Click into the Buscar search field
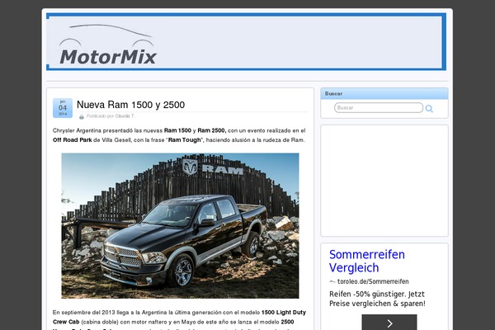This screenshot has width=495, height=330. [x=379, y=108]
